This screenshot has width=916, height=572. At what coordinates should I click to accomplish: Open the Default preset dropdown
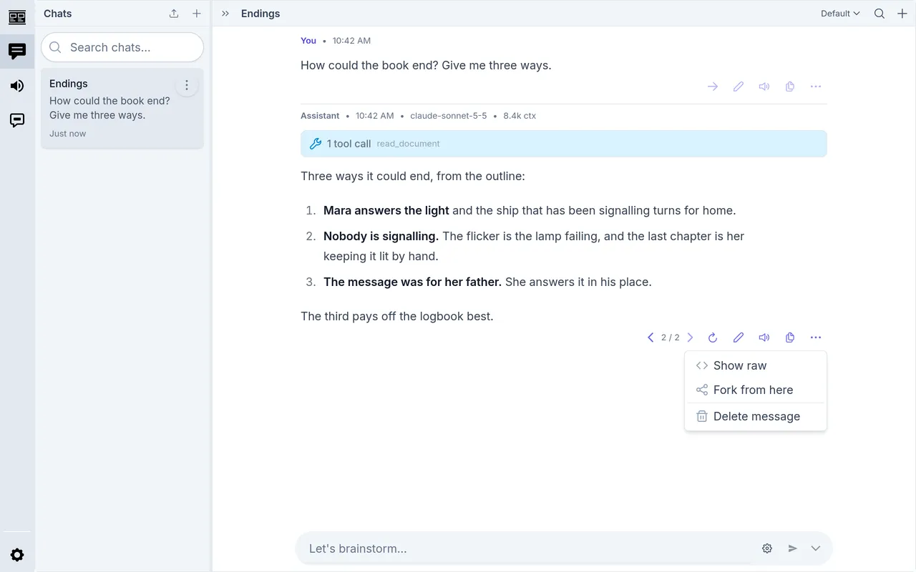pos(840,14)
